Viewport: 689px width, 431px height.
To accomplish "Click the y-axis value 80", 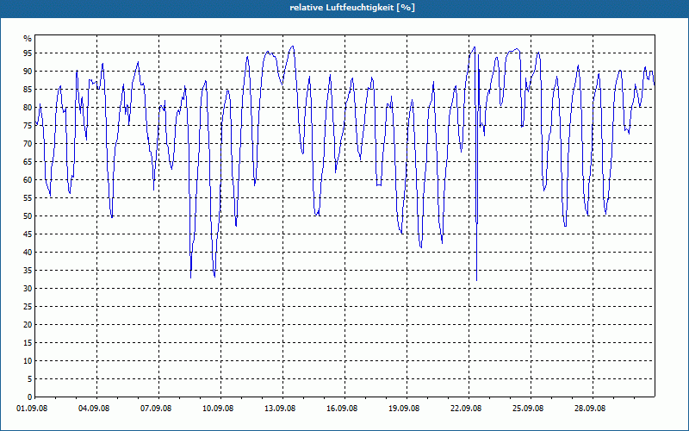I will pos(28,107).
